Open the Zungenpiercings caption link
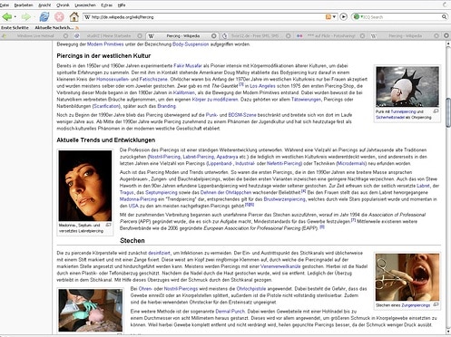The image size is (451, 337). pos(416,305)
